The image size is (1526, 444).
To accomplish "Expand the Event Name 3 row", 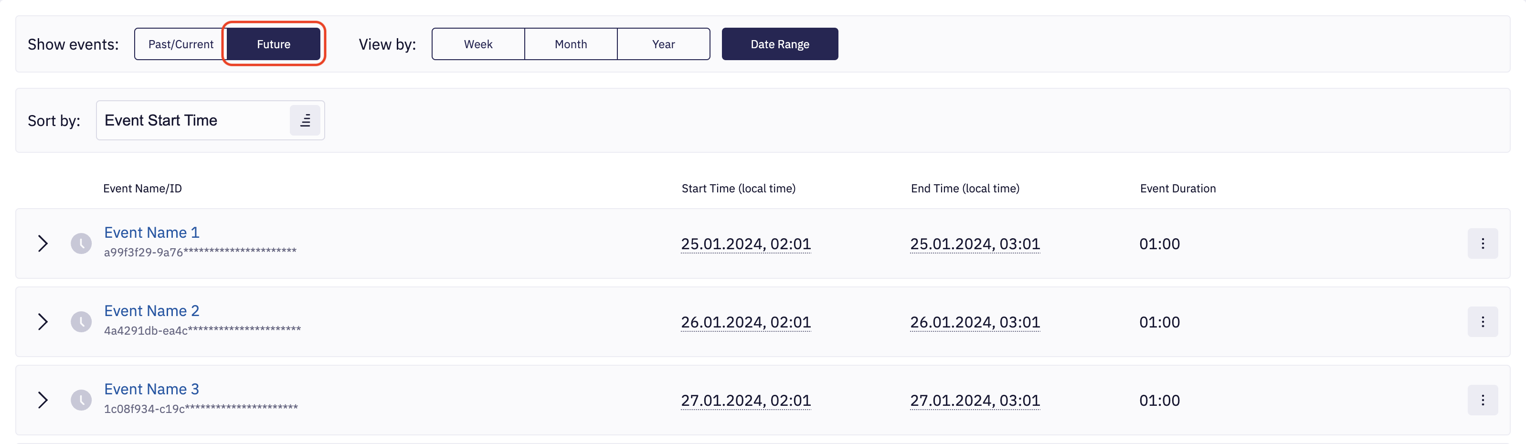I will [x=42, y=400].
